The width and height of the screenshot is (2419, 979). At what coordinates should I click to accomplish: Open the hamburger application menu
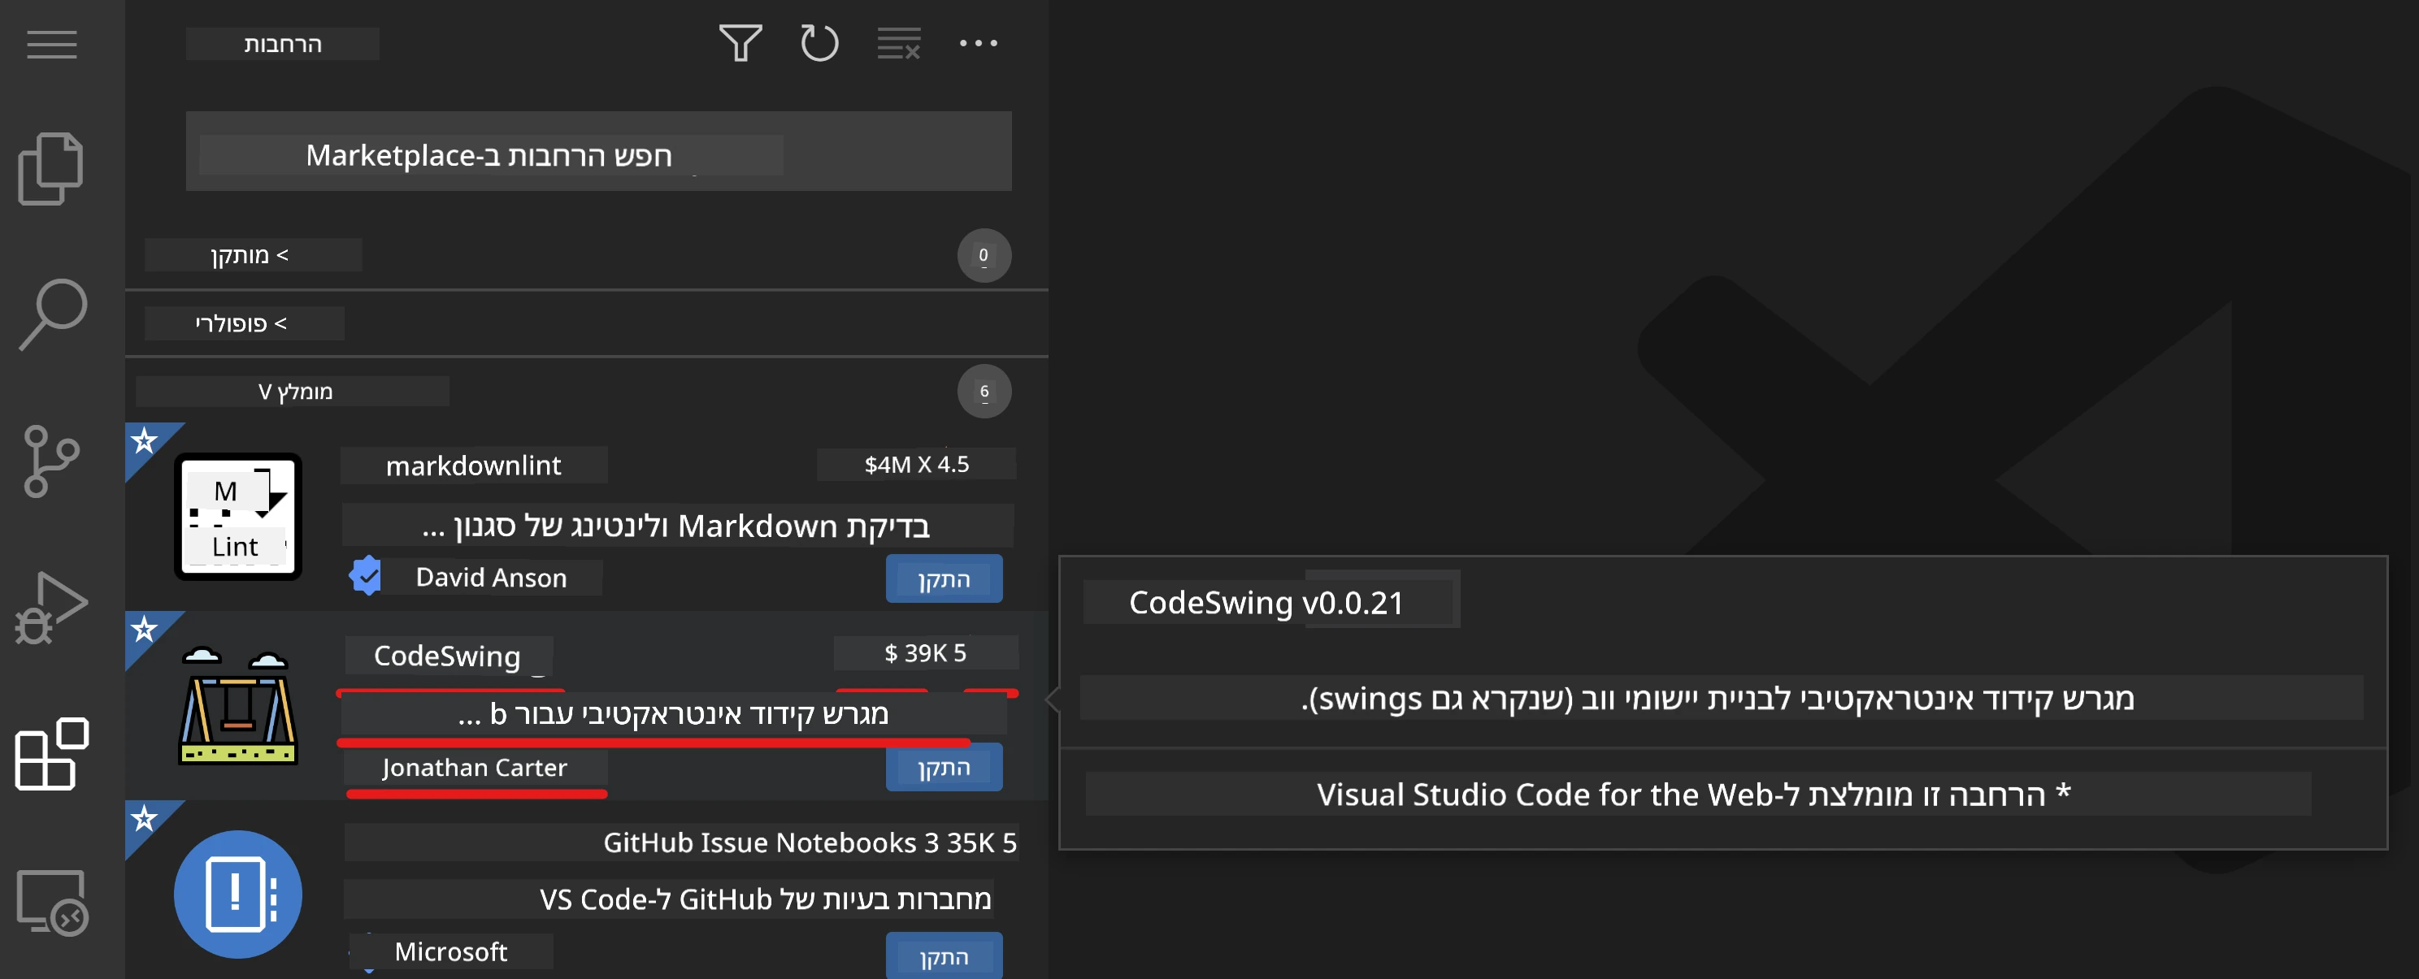(52, 44)
